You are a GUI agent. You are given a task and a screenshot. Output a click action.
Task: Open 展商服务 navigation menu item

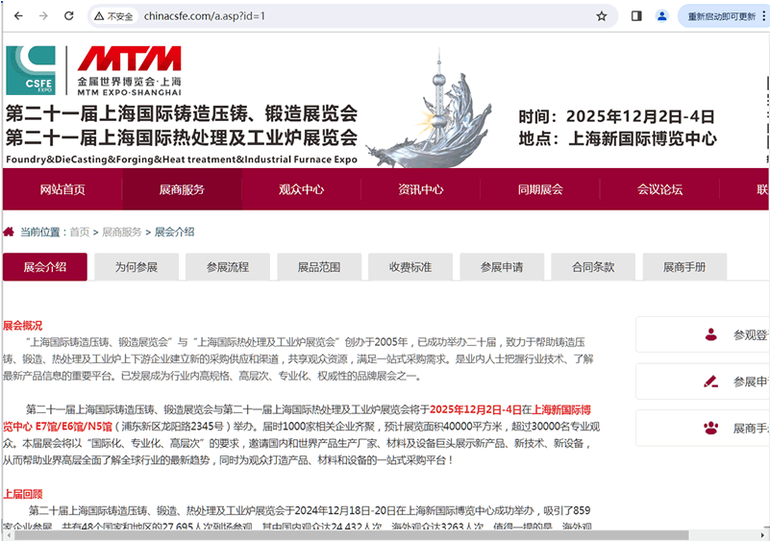point(182,189)
